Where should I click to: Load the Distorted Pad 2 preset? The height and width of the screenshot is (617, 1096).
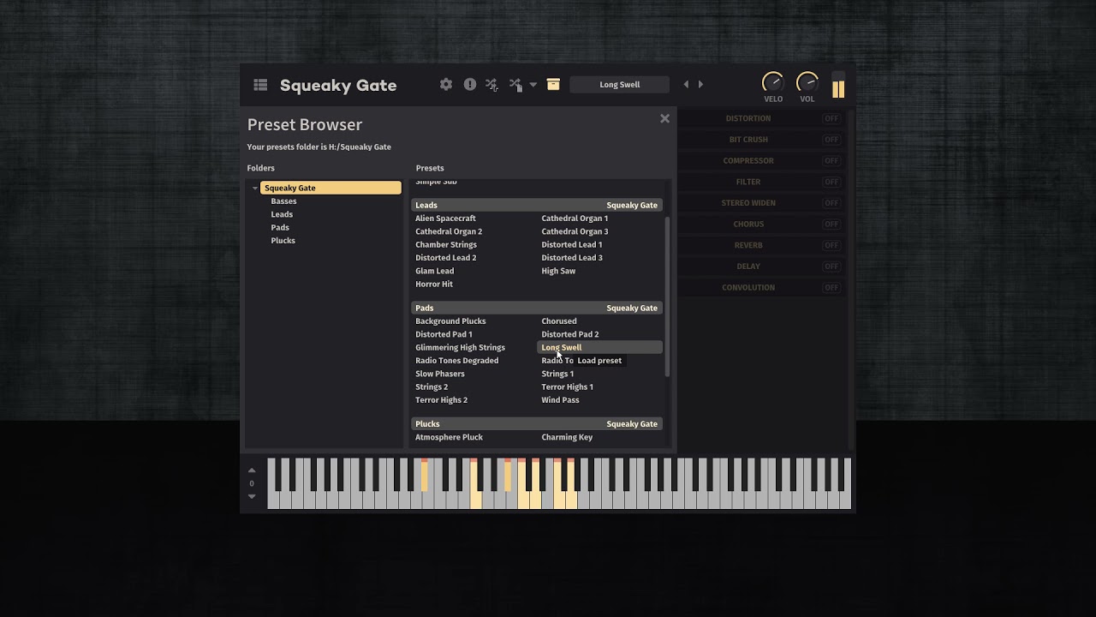[569, 334]
